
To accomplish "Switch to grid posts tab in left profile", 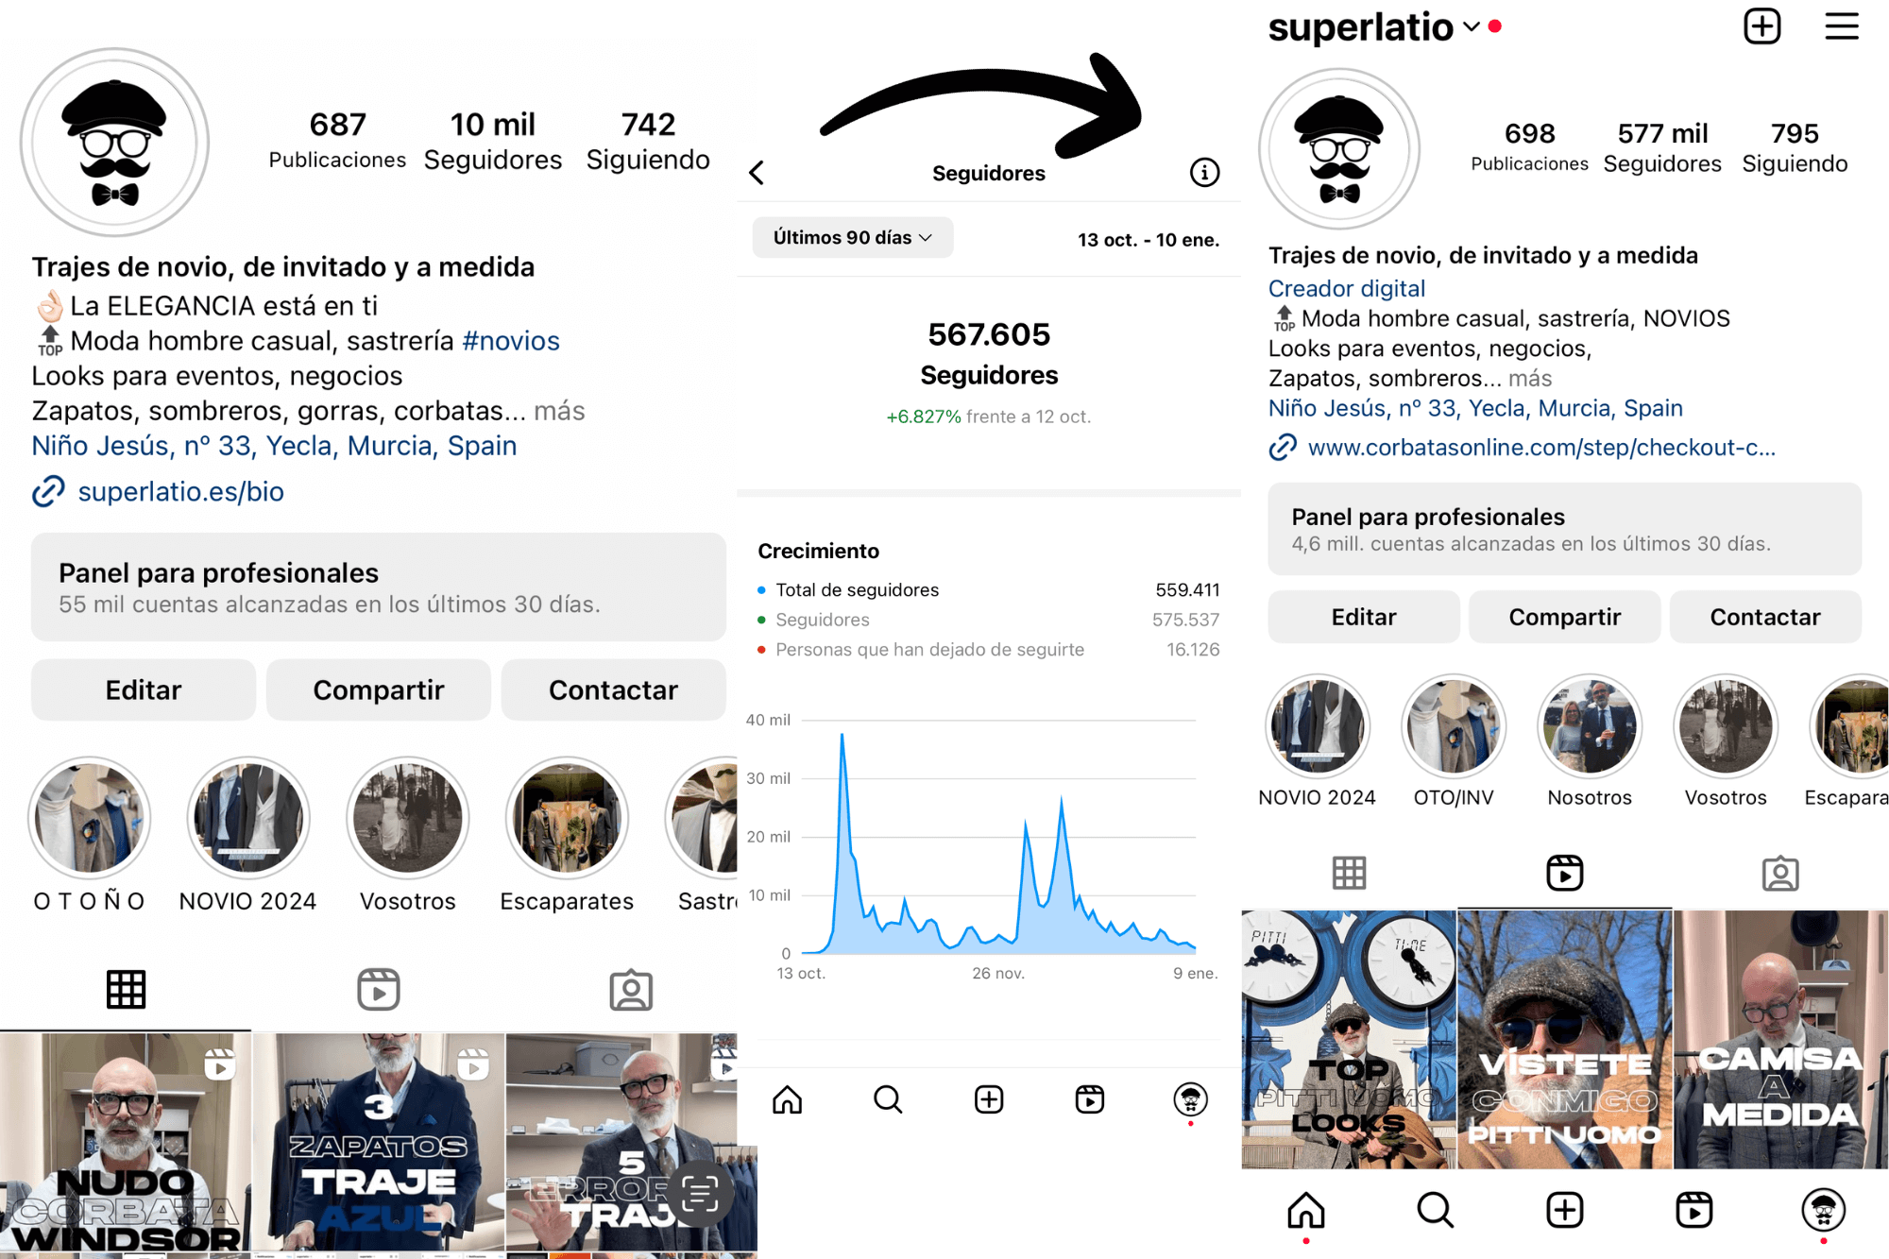I will 126,990.
